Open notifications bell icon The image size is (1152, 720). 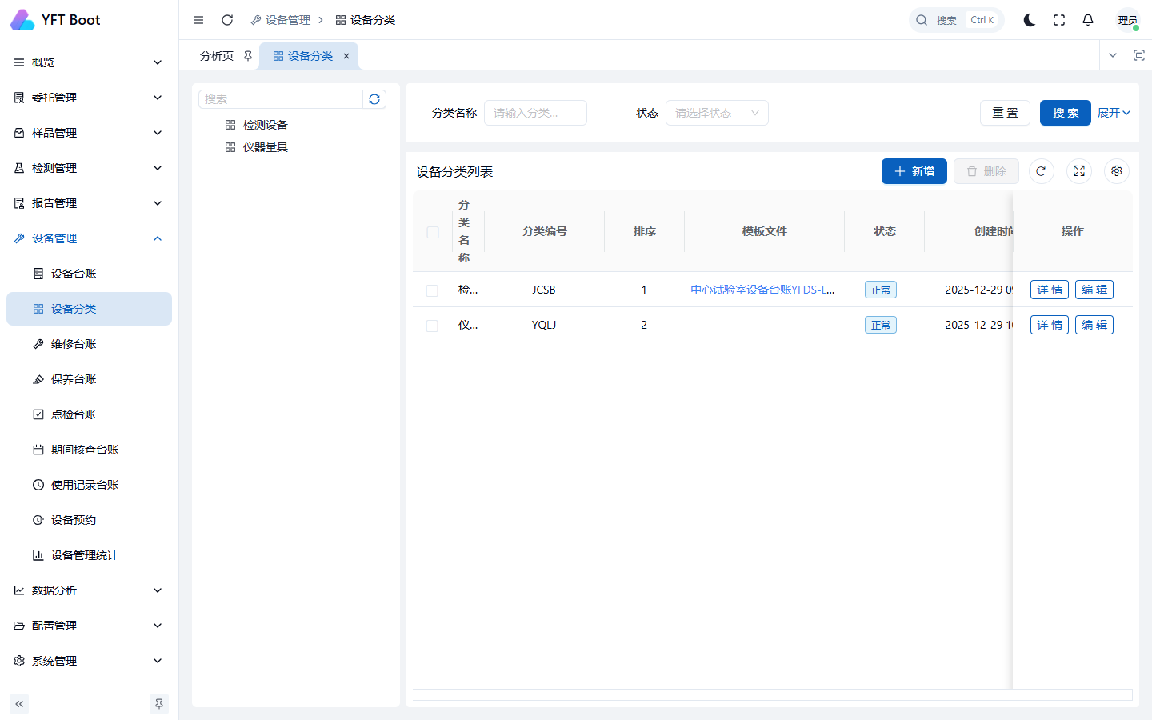coord(1088,20)
